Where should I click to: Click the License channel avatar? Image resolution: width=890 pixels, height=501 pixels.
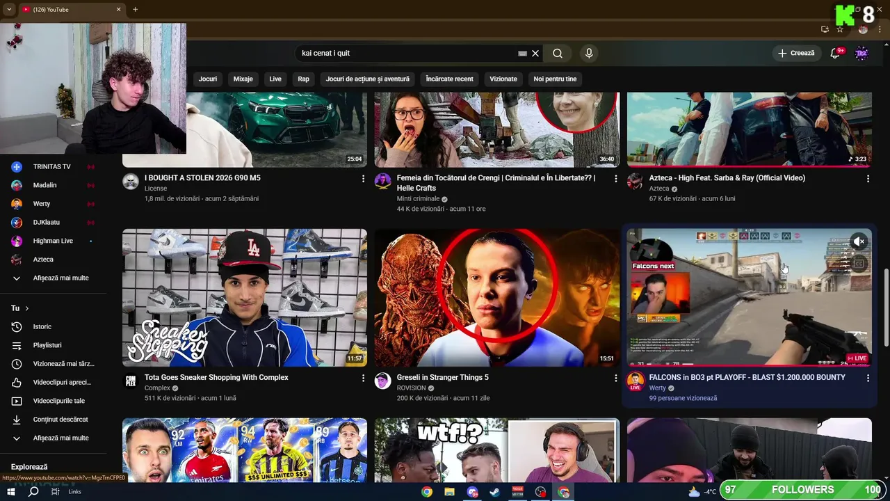point(131,182)
